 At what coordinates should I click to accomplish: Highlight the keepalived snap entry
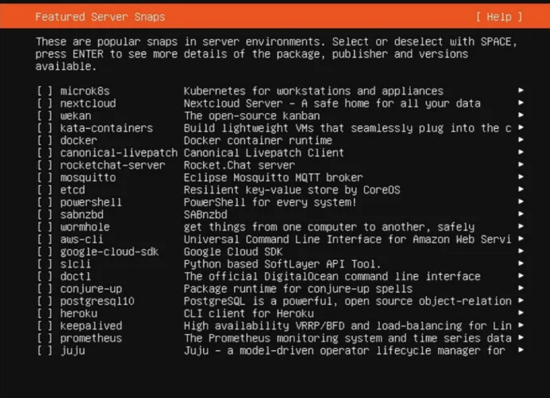tap(91, 326)
